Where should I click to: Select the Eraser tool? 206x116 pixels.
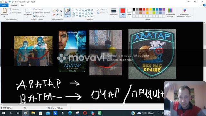[x=54, y=15]
